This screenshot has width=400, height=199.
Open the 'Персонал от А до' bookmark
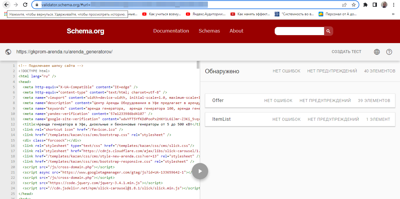point(338,14)
